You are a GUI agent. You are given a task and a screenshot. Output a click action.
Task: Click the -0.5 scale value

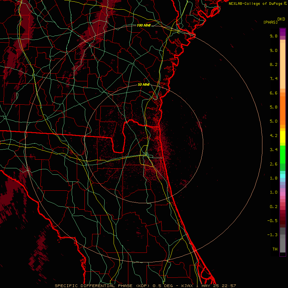(x=272, y=221)
